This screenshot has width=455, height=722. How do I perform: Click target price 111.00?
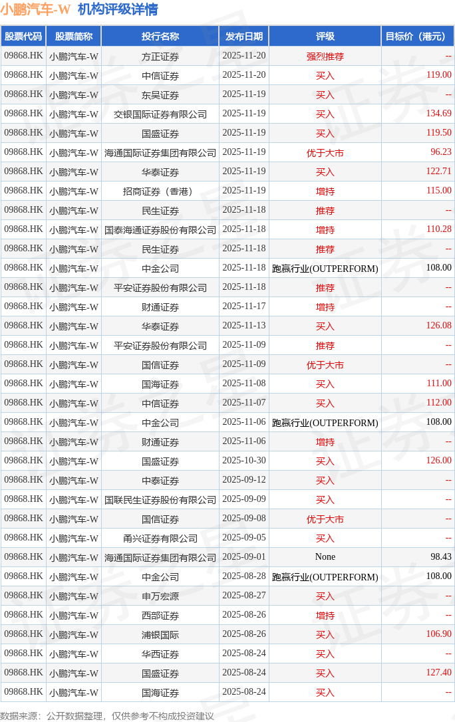pos(439,384)
